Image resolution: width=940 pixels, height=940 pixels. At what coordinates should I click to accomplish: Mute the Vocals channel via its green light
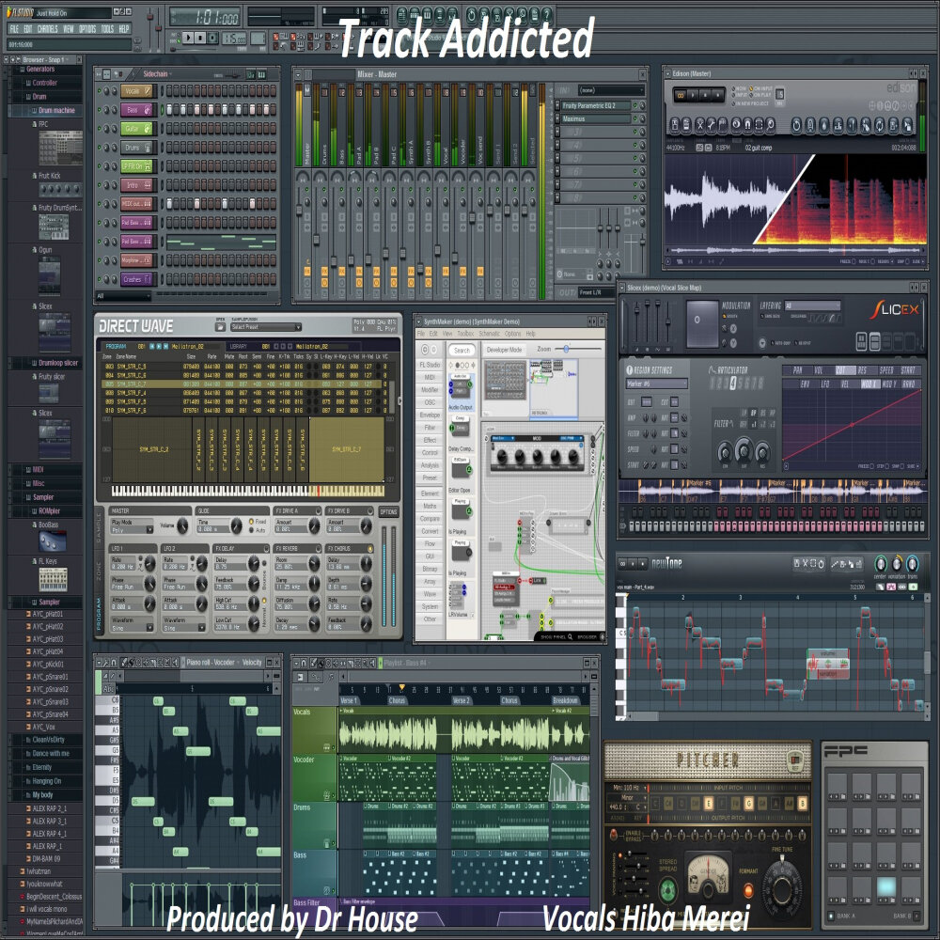tap(99, 90)
